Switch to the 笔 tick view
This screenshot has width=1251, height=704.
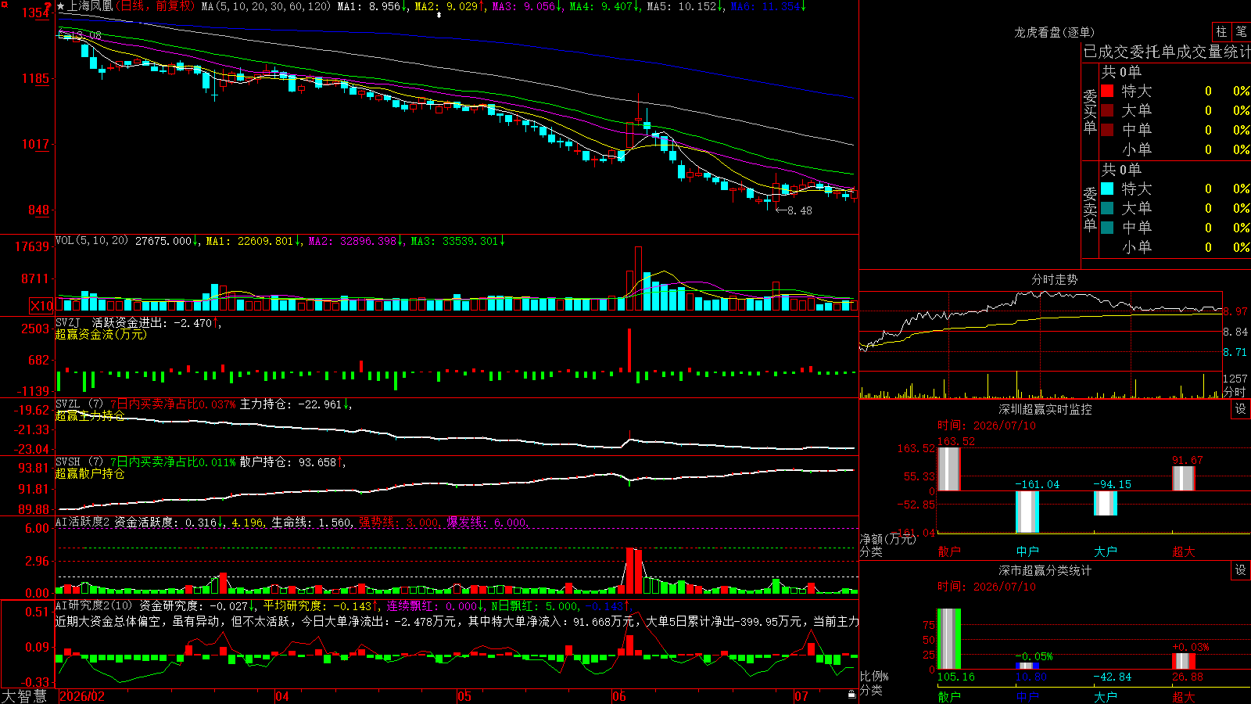coord(1242,32)
